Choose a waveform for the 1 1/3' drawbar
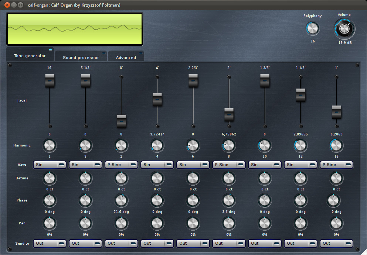Image resolution: width=367 pixels, height=255 pixels. tap(300, 165)
